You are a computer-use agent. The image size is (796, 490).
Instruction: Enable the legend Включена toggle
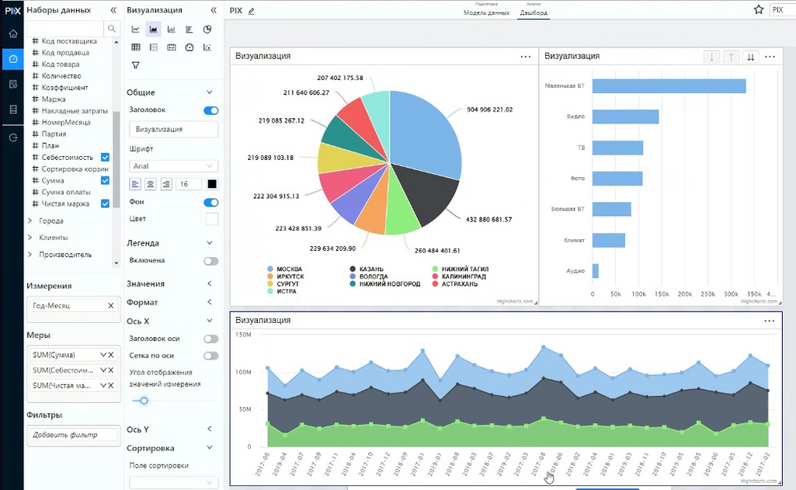(x=210, y=261)
